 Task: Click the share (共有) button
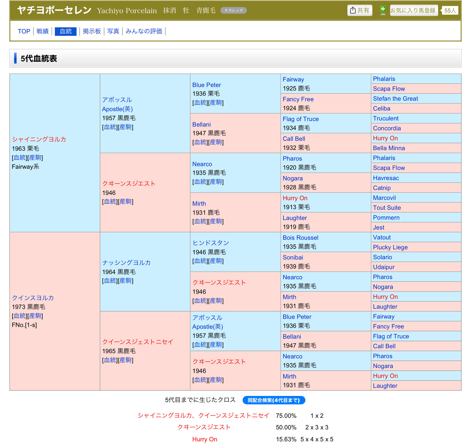tap(360, 10)
